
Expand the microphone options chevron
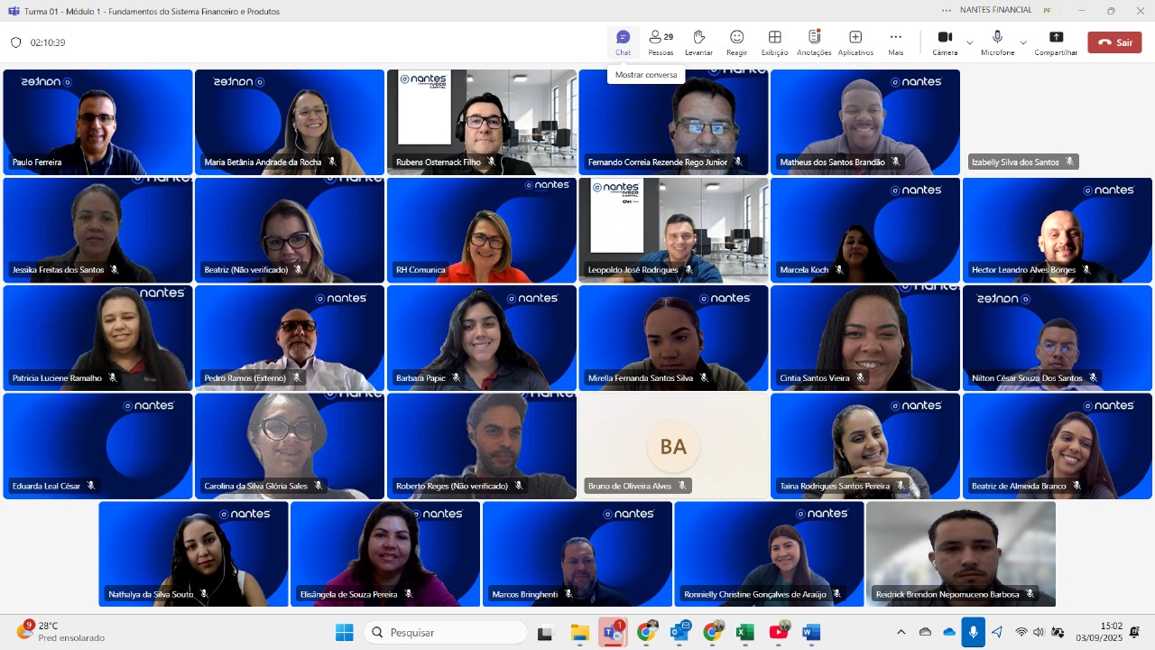click(x=1023, y=42)
